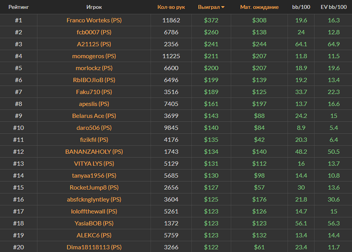This screenshot has height=252, width=352.
Task: Click the Игрок column header
Action: tap(94, 8)
